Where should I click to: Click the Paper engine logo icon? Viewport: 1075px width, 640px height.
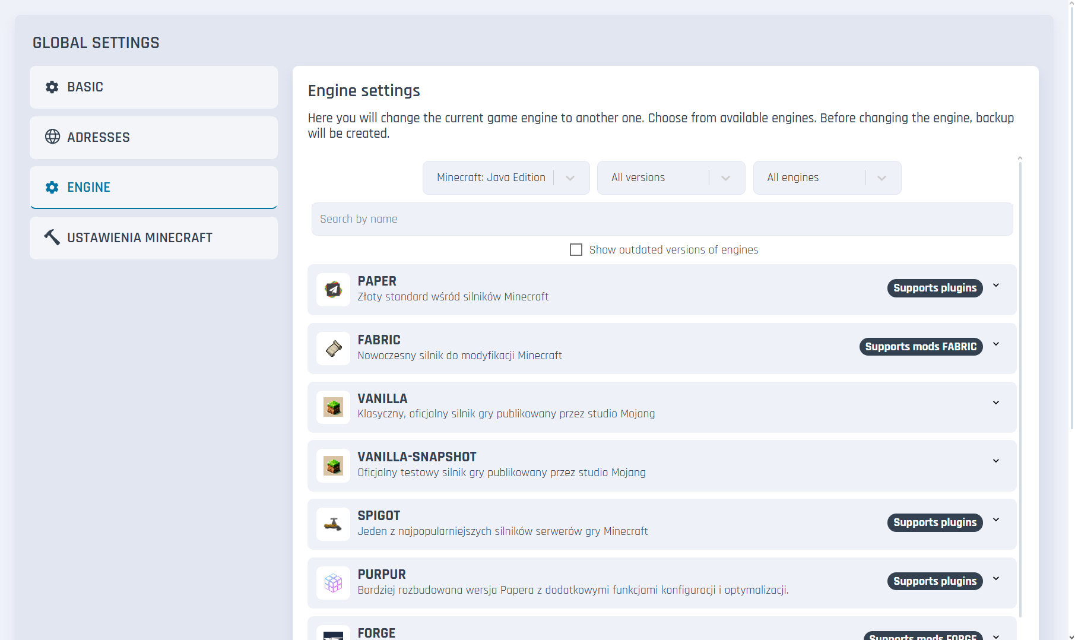pyautogui.click(x=333, y=290)
